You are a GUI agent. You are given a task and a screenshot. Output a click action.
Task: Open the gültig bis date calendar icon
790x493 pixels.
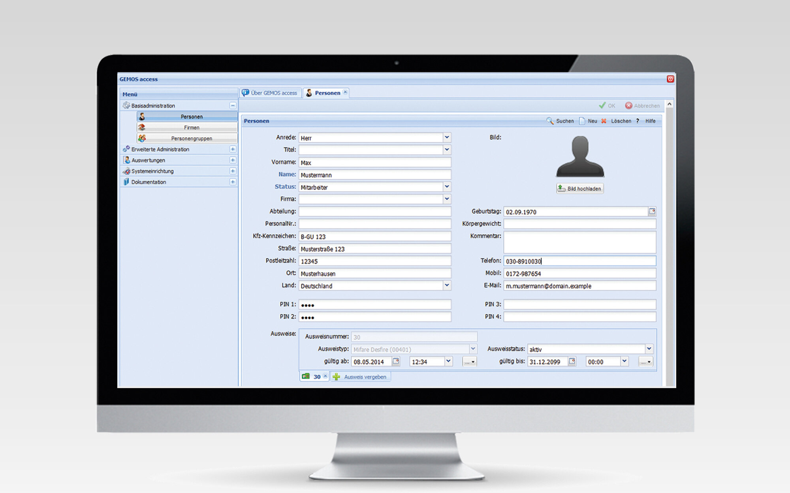coord(572,361)
